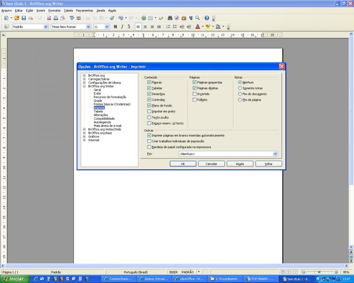
Task: Open the Formatar menu
Action: 55,10
